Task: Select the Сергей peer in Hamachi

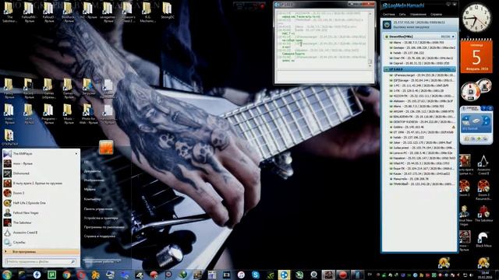Action: pos(419,63)
